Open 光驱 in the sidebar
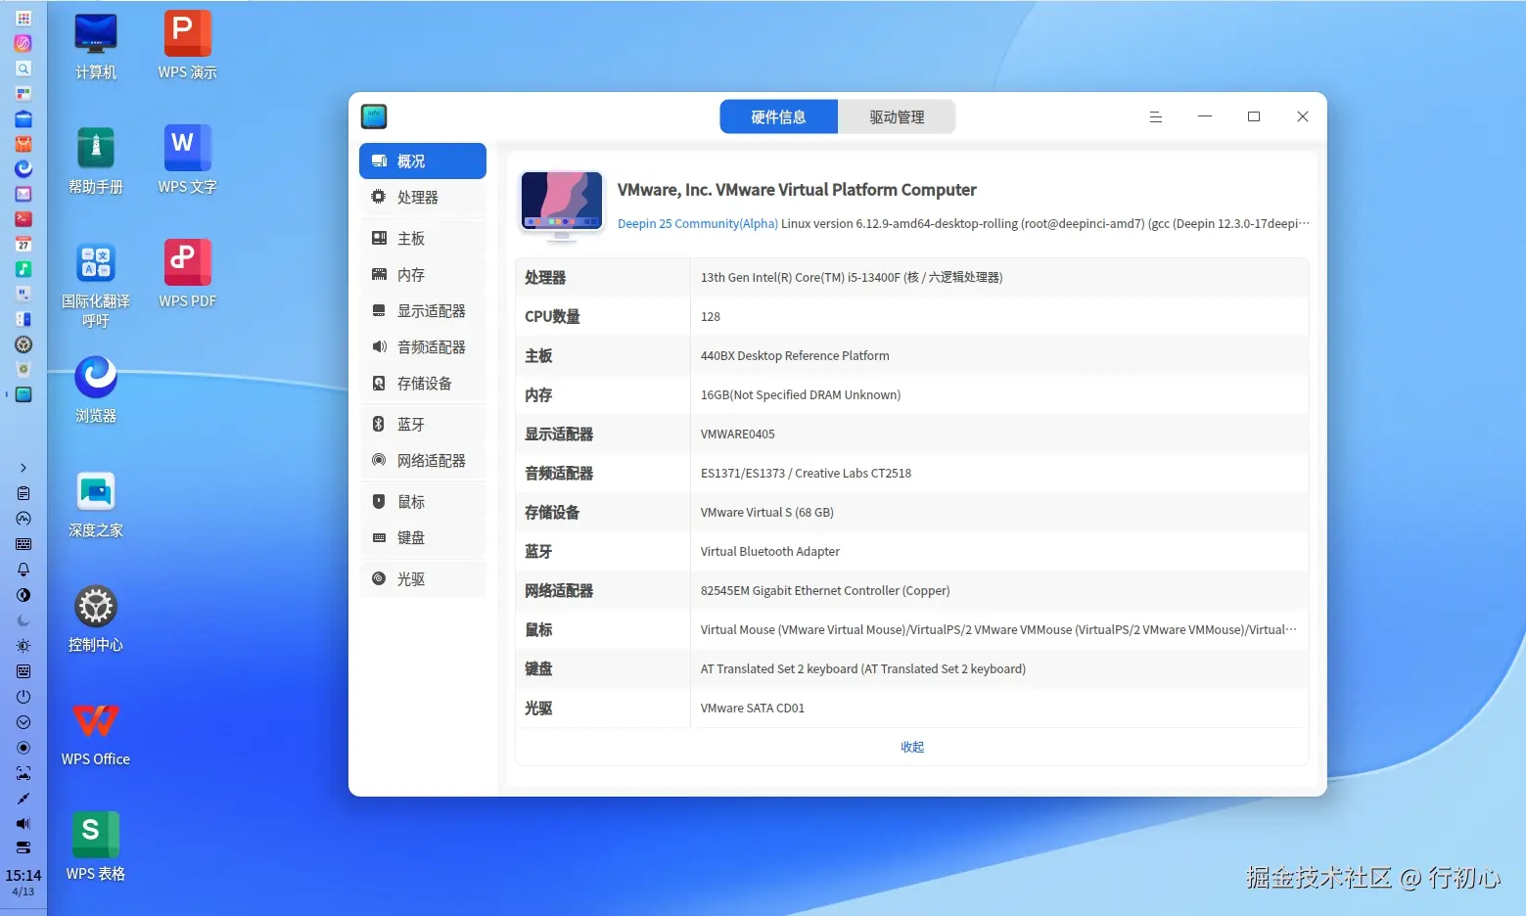 tap(423, 579)
